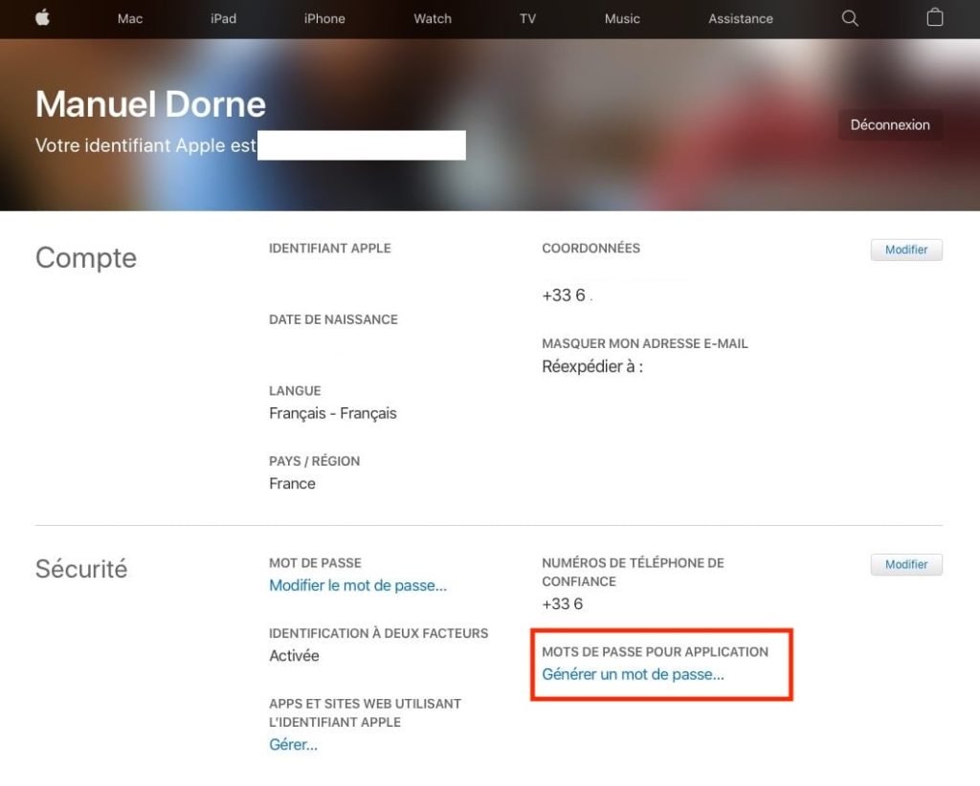The height and width of the screenshot is (786, 980).
Task: Click the PAYS / RÉGION label
Action: (314, 461)
